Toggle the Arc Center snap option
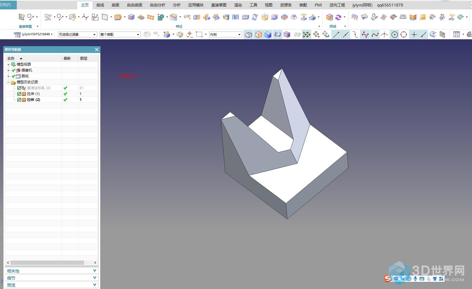The image size is (472, 289). pos(395,34)
